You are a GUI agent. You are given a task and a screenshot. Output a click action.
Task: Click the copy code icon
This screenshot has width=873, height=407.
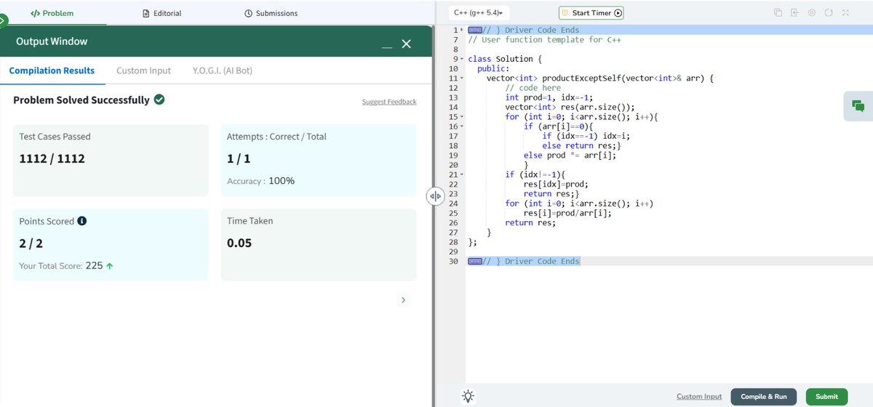pyautogui.click(x=778, y=13)
